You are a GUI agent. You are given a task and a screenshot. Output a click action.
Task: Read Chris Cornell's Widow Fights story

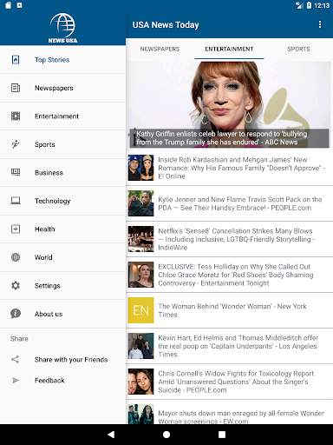pyautogui.click(x=236, y=382)
